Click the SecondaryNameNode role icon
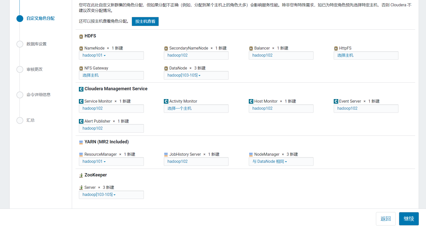This screenshot has width=426, height=227. (166, 49)
